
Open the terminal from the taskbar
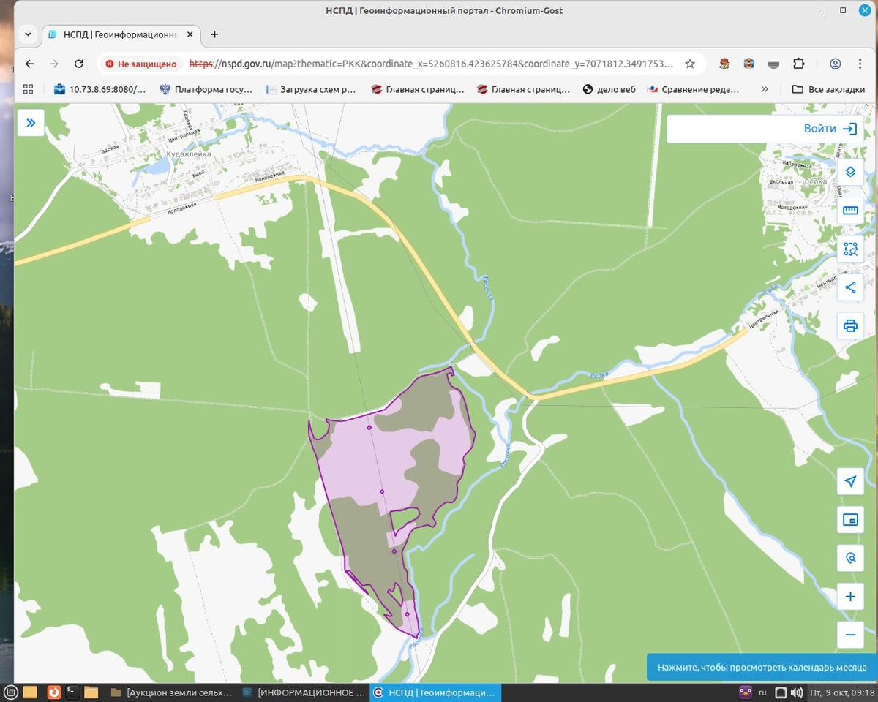(x=72, y=692)
